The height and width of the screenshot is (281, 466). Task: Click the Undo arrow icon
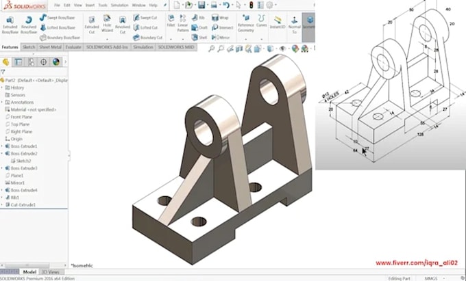(226, 5)
